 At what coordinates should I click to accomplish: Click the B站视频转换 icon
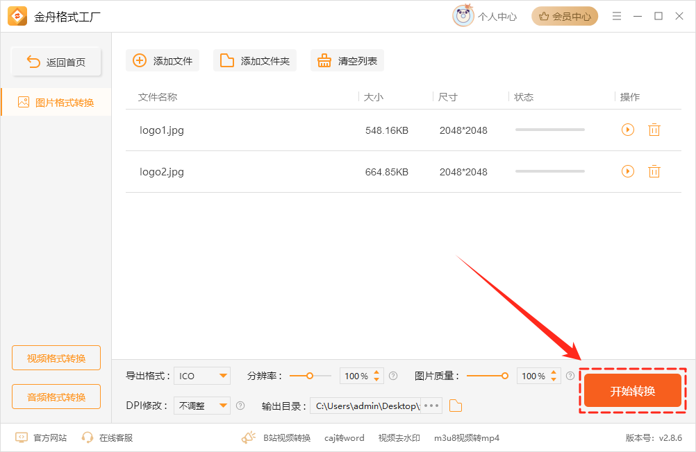[x=248, y=437]
